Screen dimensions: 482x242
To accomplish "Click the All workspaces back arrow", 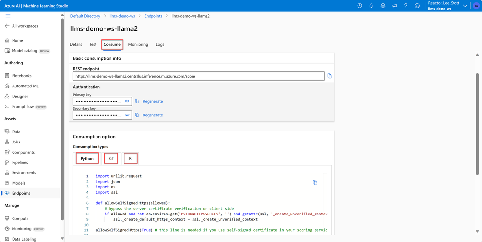I will (7, 26).
